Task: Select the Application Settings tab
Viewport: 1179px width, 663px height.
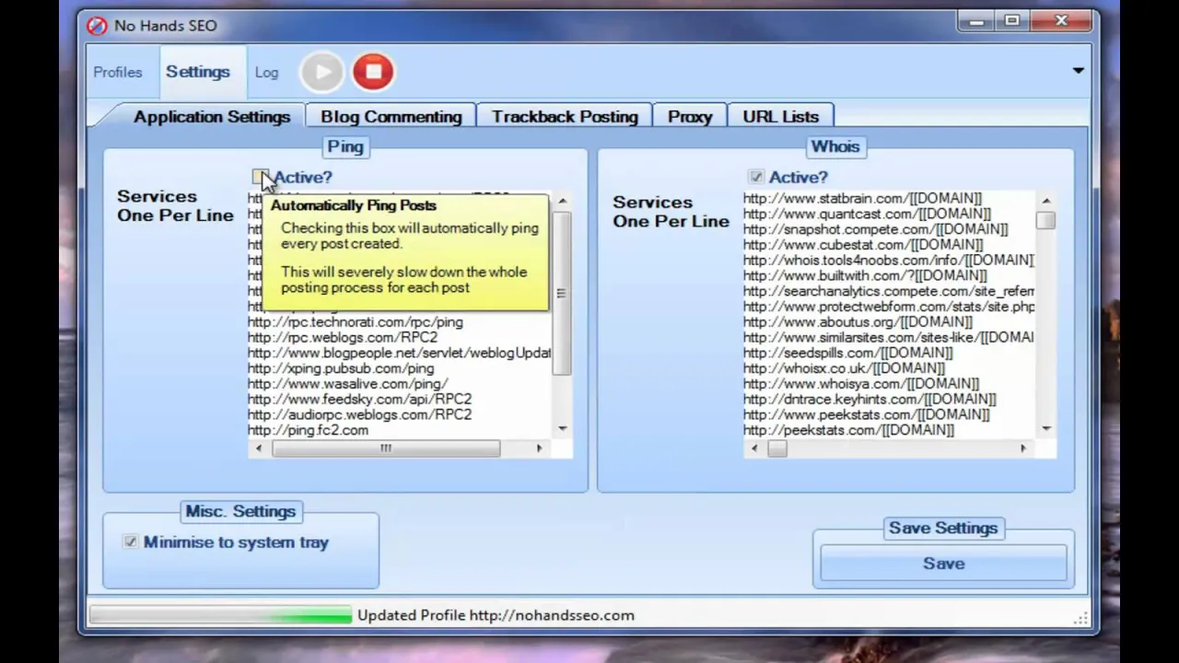Action: pos(212,117)
